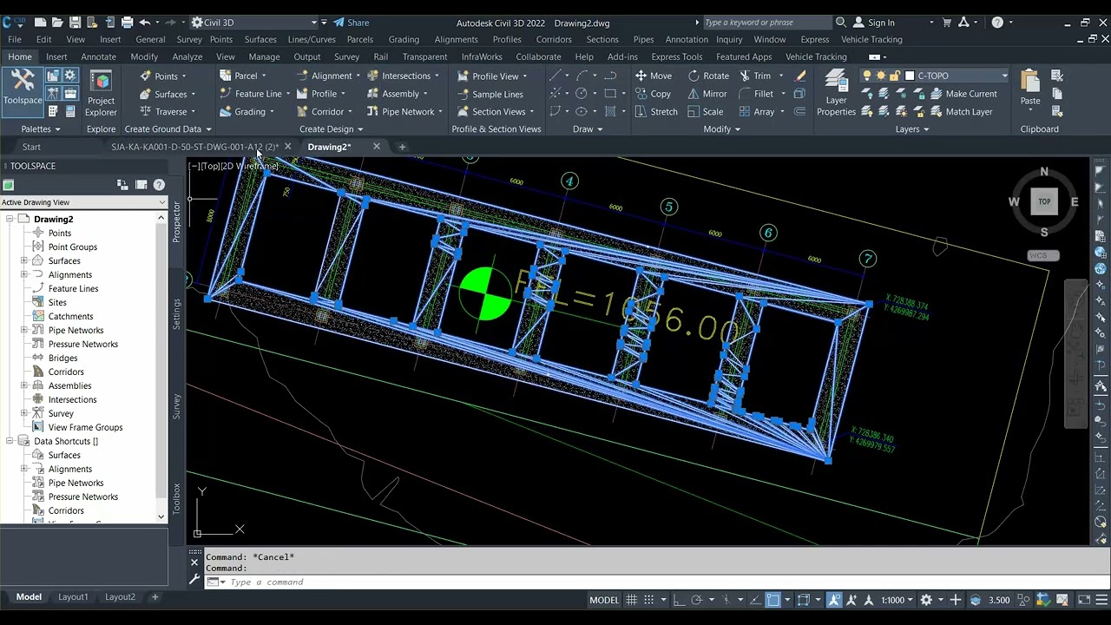This screenshot has height=625, width=1111.
Task: Toggle layer on/off lightbulb for C-TOPO
Action: pyautogui.click(x=866, y=76)
